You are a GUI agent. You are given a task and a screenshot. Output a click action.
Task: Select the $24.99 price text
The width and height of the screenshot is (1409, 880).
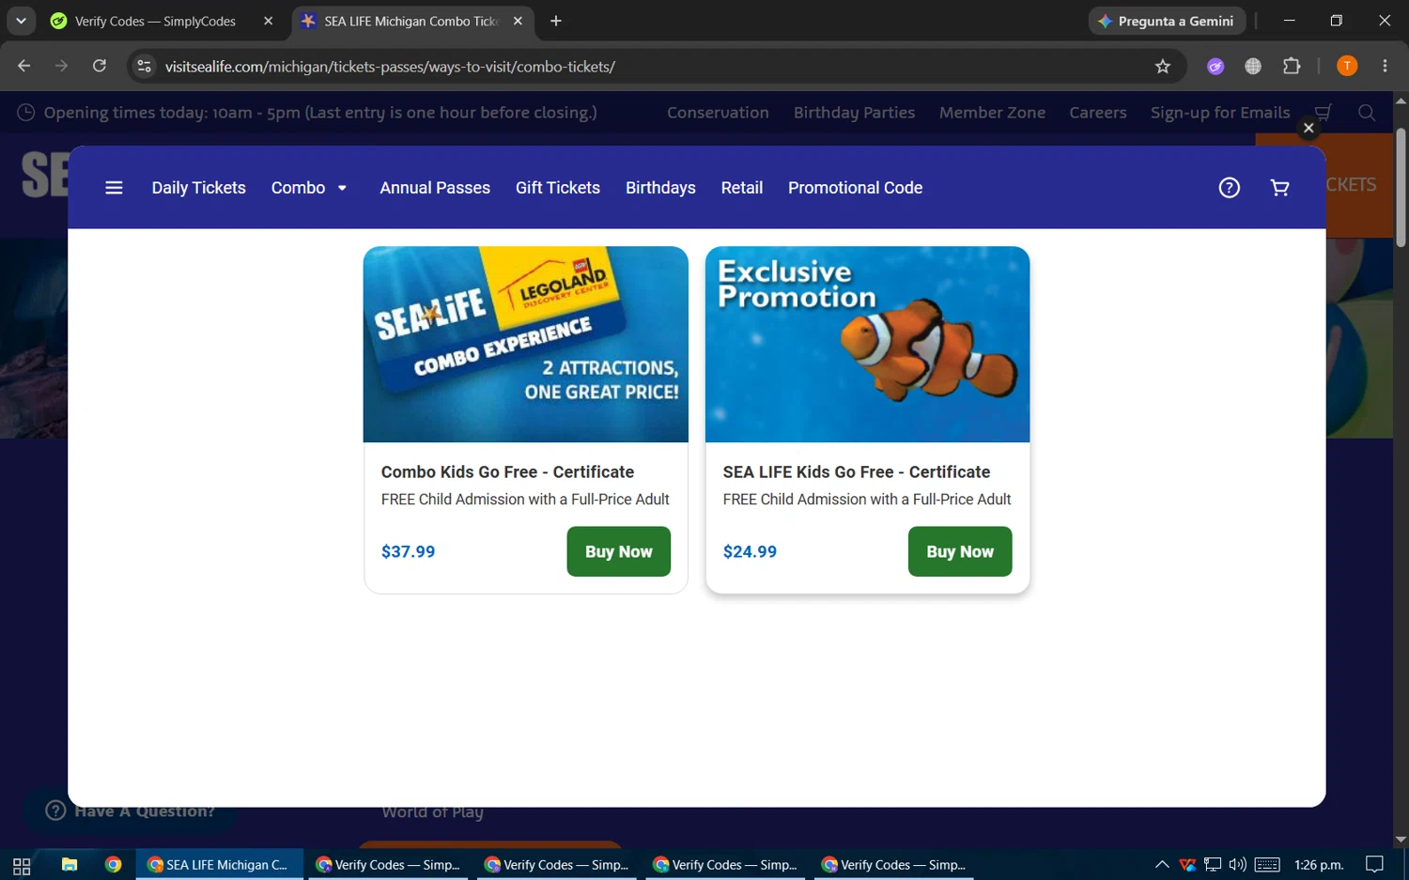click(750, 552)
